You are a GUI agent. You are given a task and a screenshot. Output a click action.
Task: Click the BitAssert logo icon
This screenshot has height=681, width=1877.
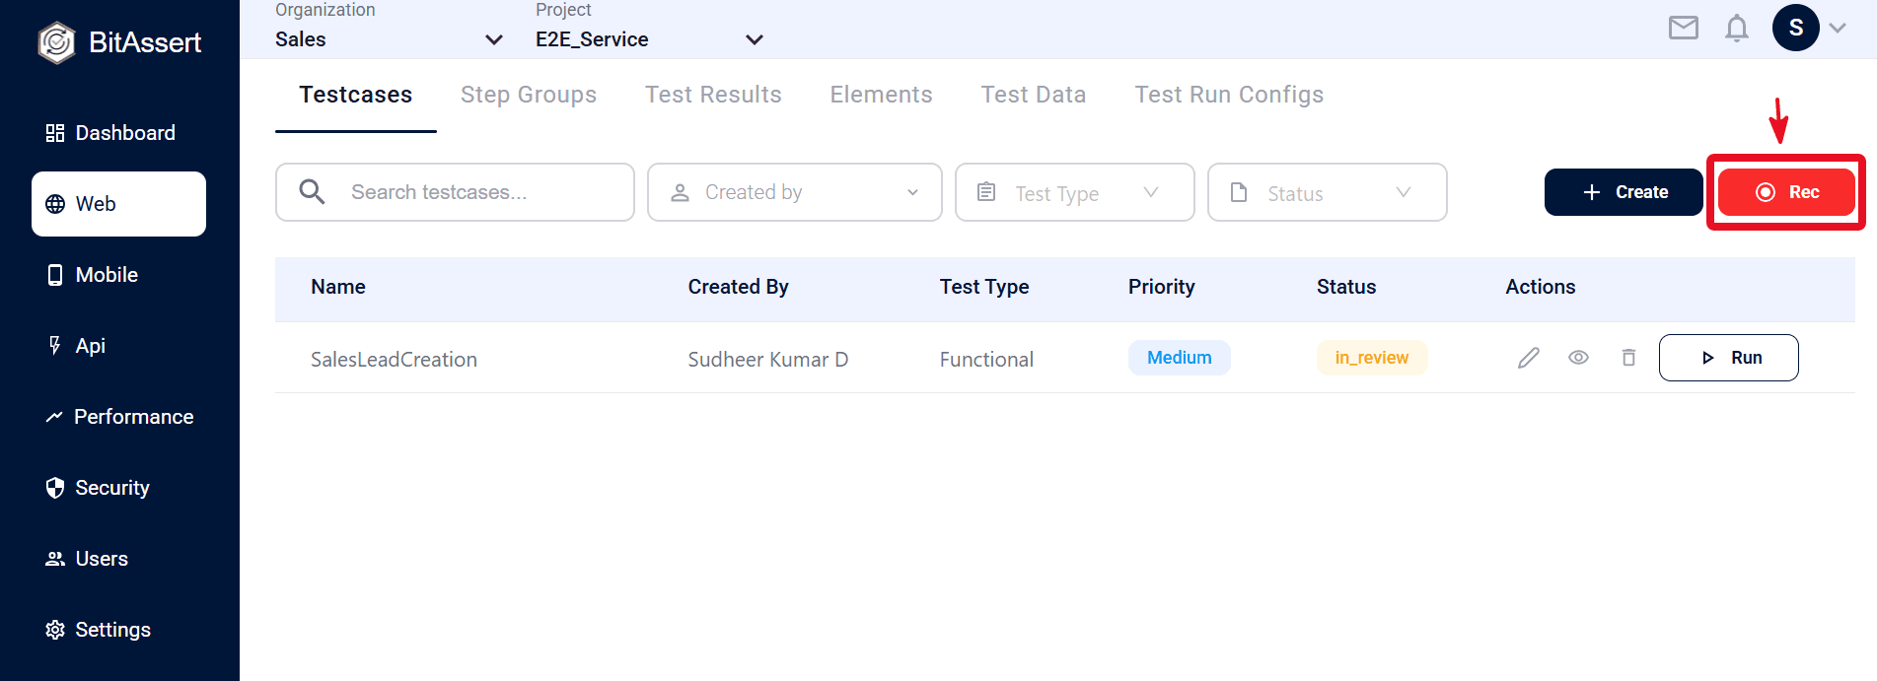[56, 42]
